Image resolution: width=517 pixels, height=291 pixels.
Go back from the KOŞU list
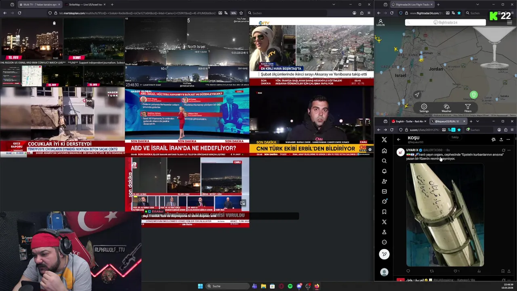(399, 139)
